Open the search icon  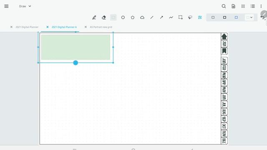pos(224,6)
